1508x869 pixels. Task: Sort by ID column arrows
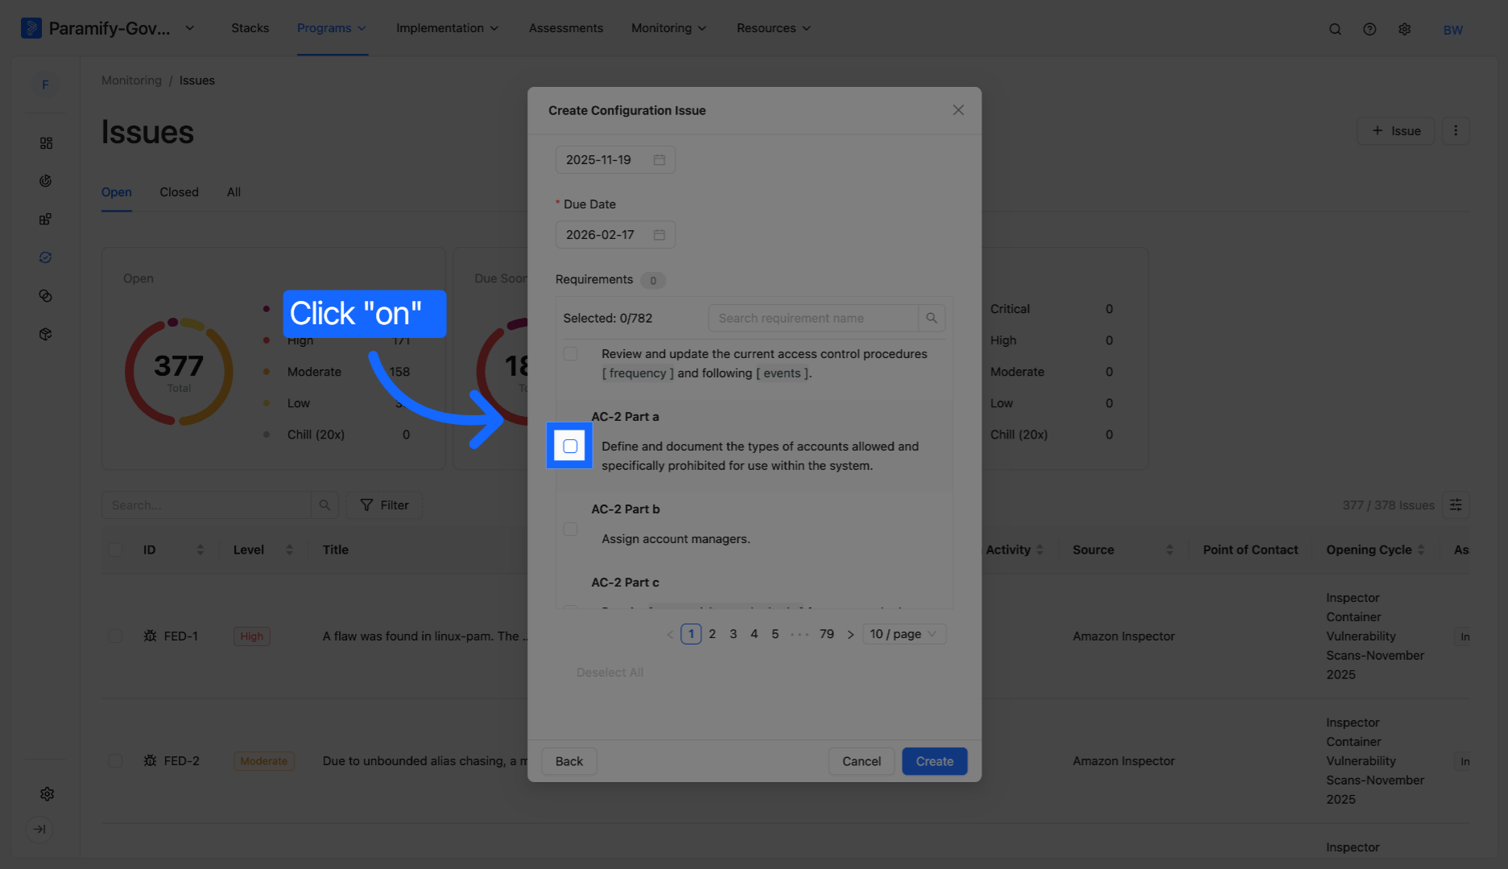(x=200, y=550)
